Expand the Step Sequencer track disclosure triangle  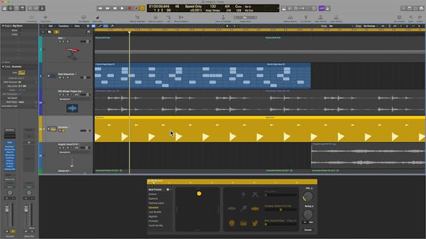tap(49, 76)
